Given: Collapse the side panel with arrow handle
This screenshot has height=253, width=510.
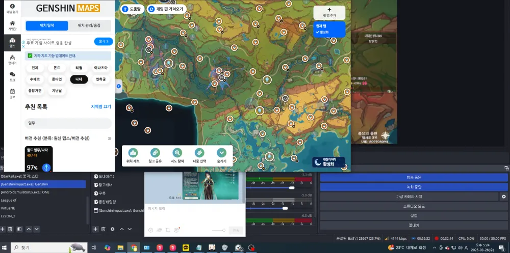Looking at the screenshot, I should 118,87.
